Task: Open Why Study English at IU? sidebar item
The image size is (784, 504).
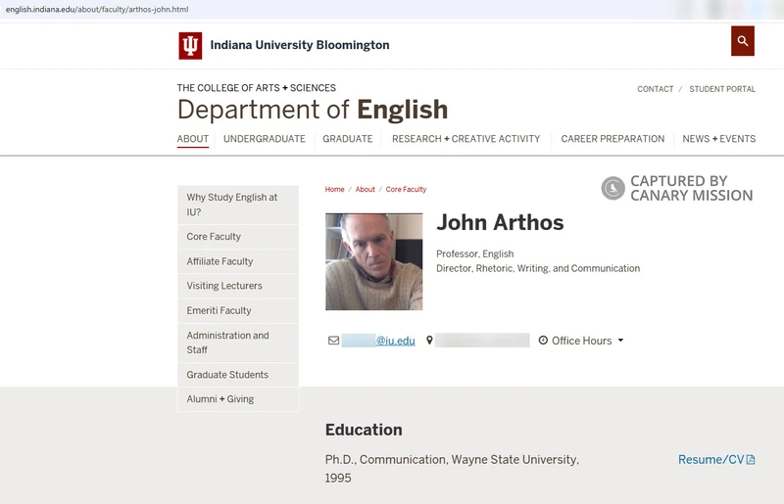Action: (x=238, y=205)
